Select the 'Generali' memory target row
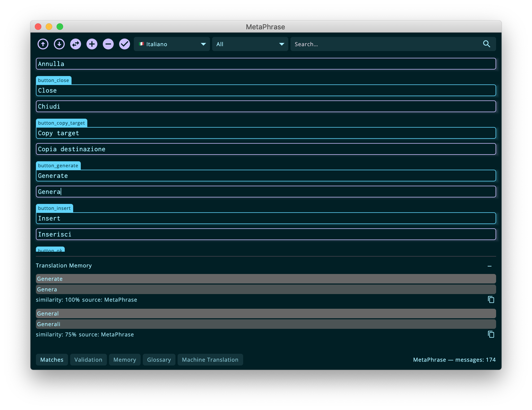This screenshot has width=532, height=410. pos(266,324)
